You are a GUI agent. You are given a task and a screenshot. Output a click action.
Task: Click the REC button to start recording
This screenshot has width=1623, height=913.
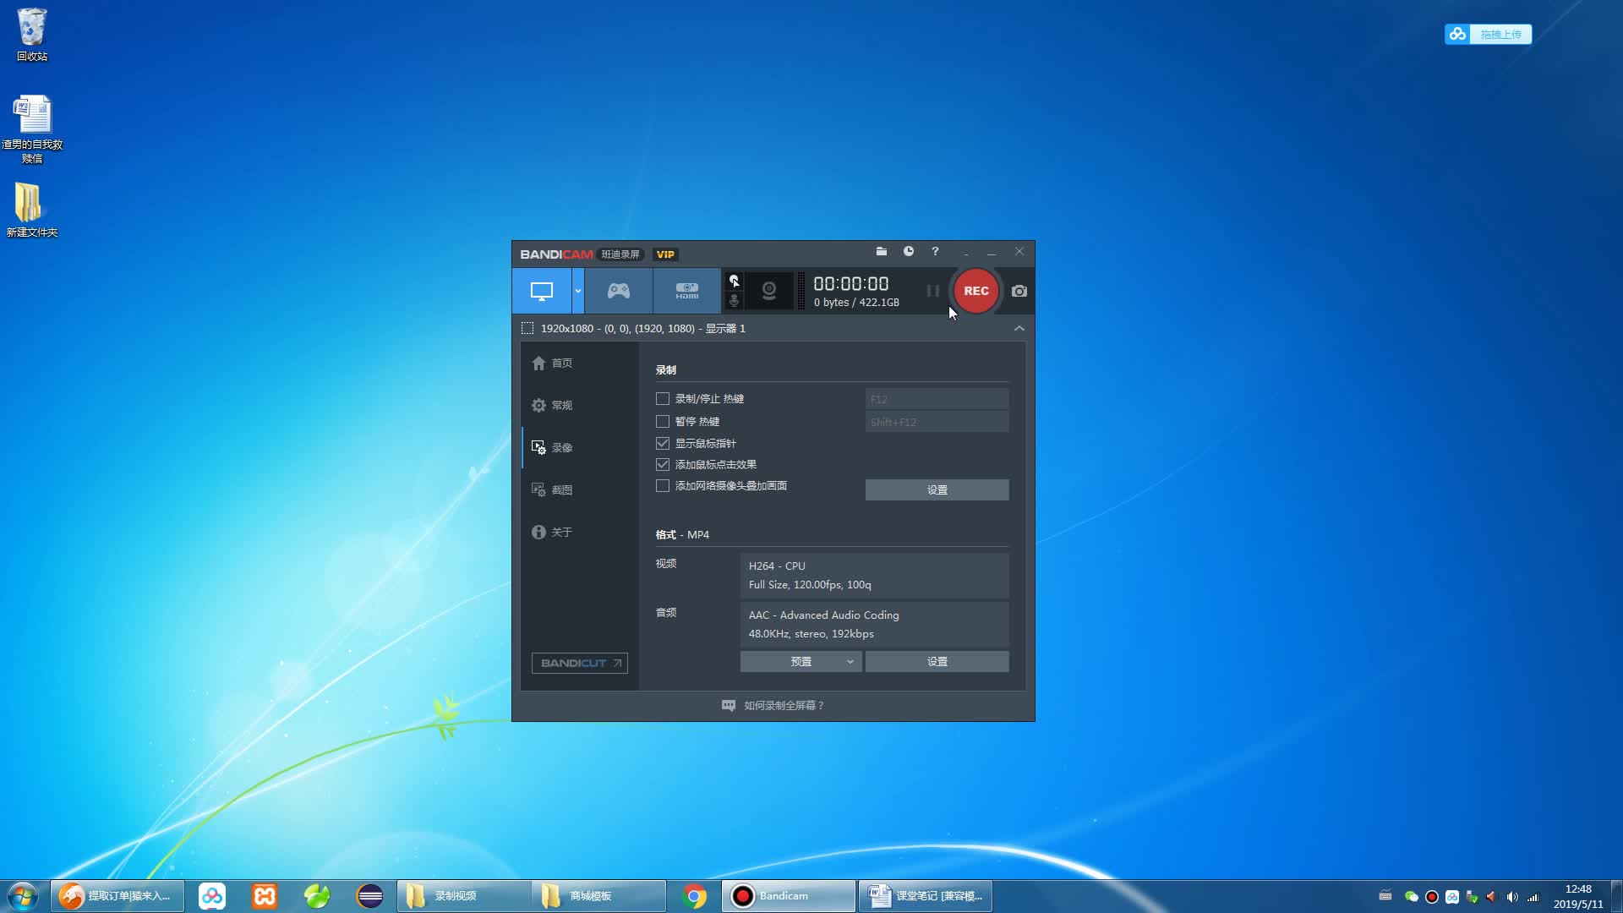pos(975,291)
